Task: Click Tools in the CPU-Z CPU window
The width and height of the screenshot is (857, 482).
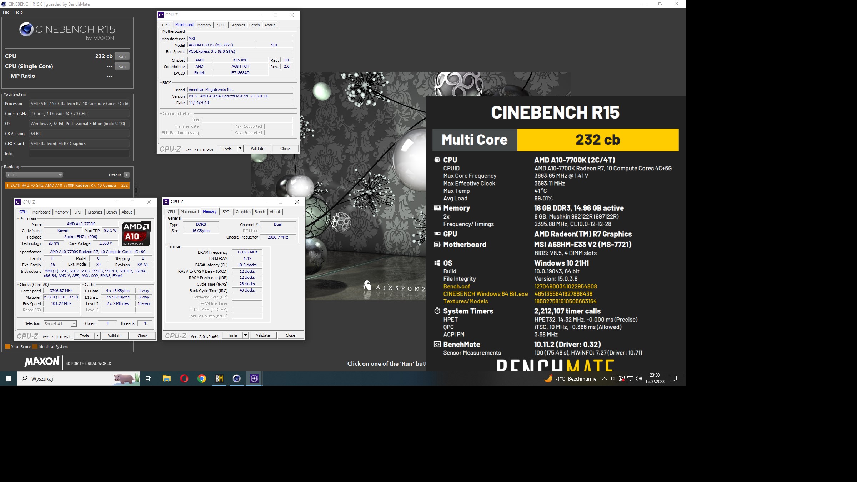Action: pos(84,336)
